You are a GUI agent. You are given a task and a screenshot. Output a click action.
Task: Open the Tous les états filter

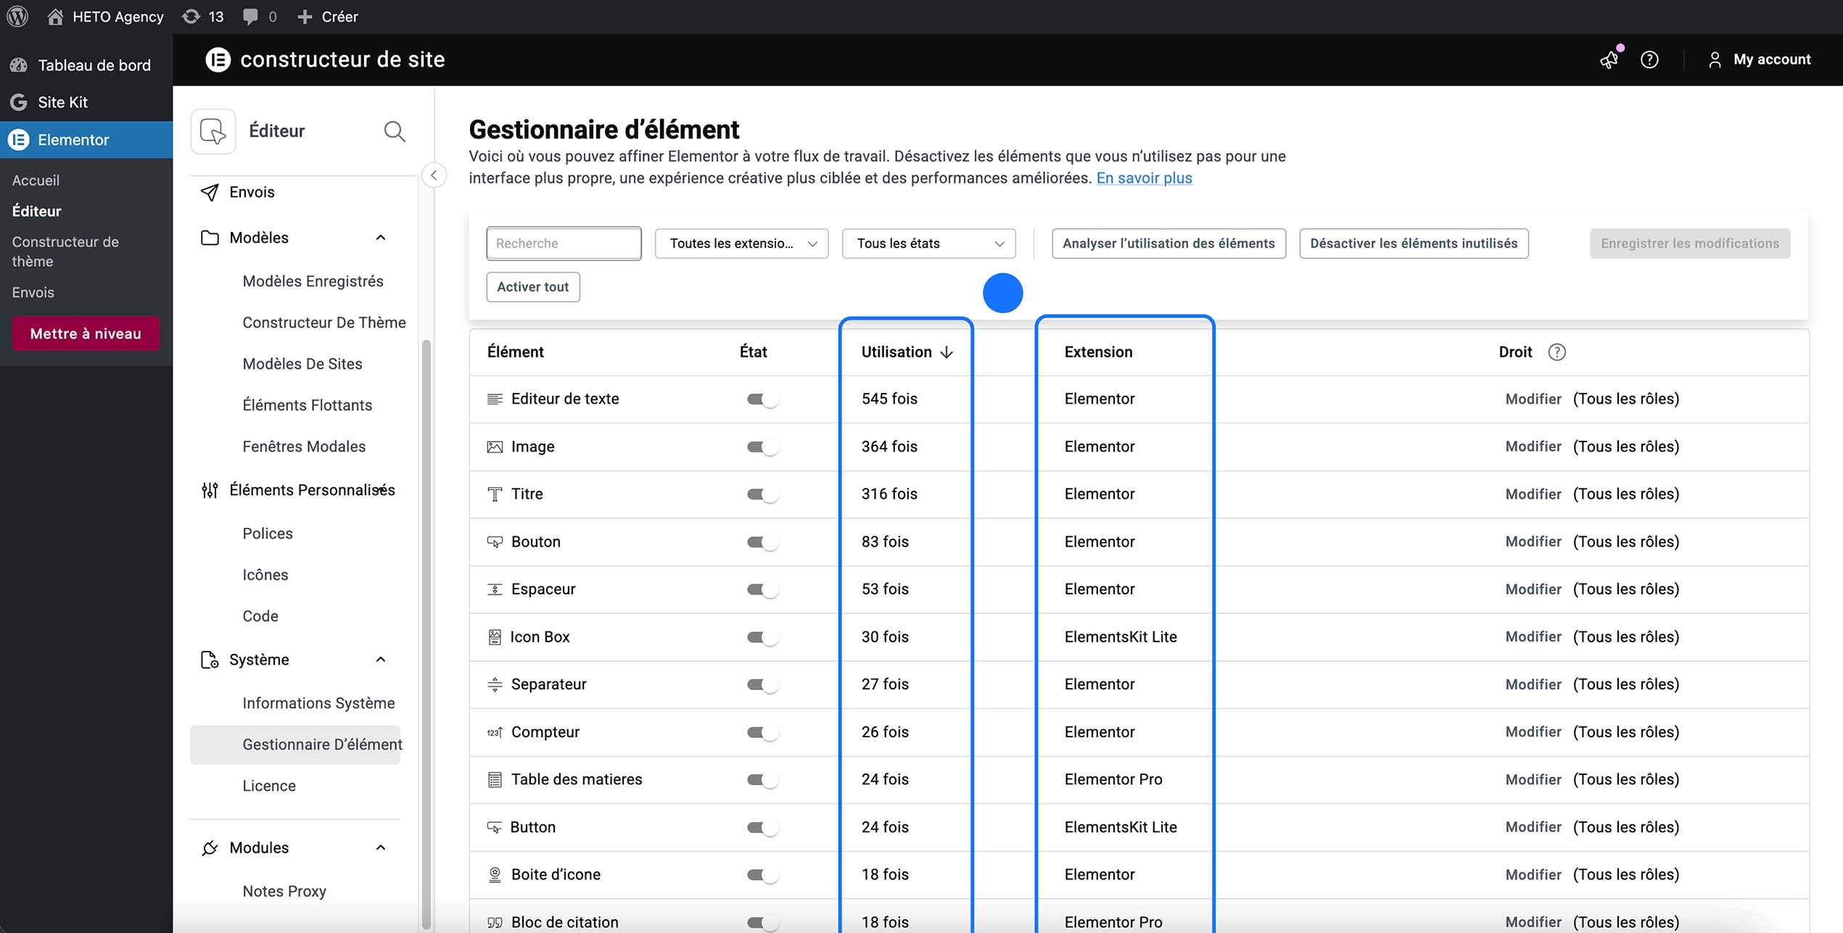[928, 243]
